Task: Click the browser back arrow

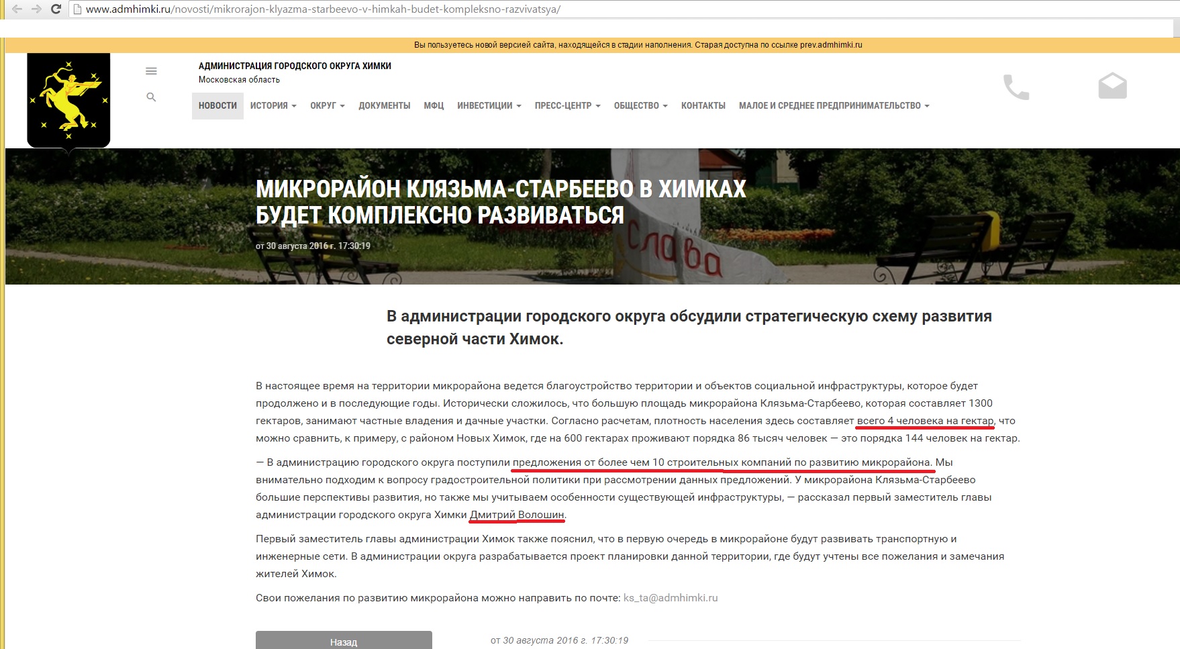Action: [x=17, y=9]
